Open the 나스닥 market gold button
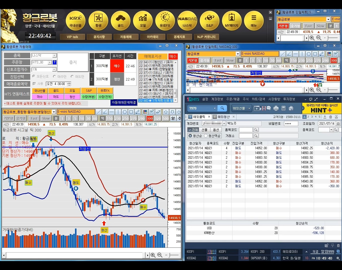The width and height of the screenshot is (342, 270). pyautogui.click(x=187, y=21)
